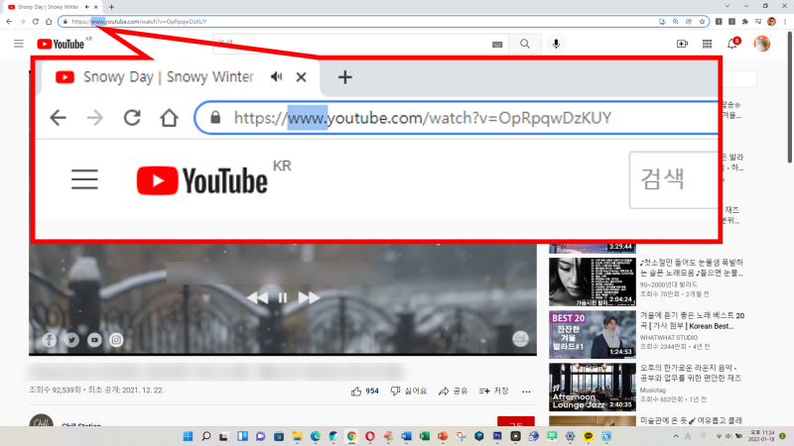Open the zoom magnifier in address bar
Viewport: 794px width, 446px height.
(676, 21)
